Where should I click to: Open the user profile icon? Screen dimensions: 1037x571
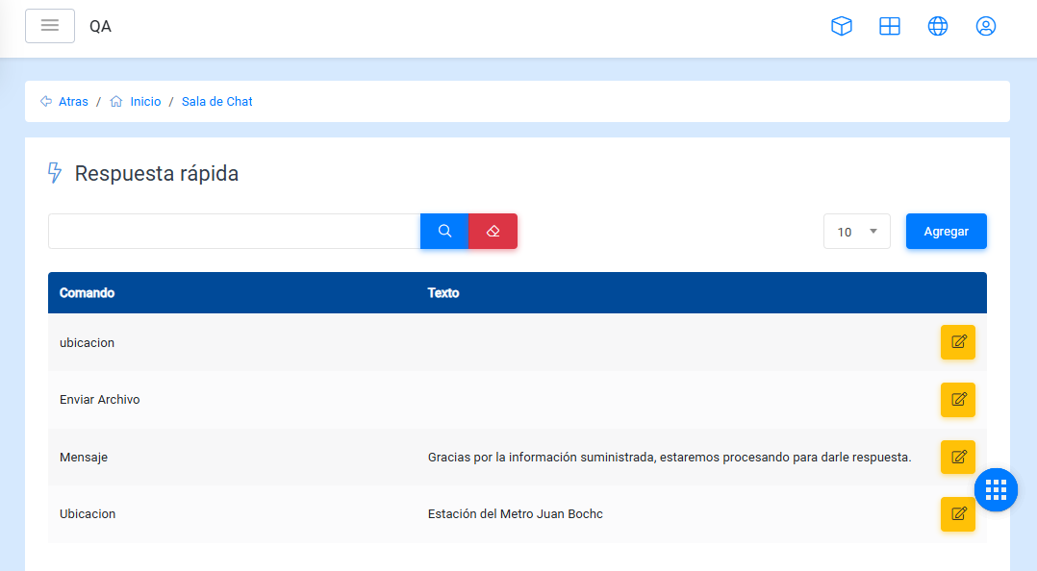(x=986, y=27)
